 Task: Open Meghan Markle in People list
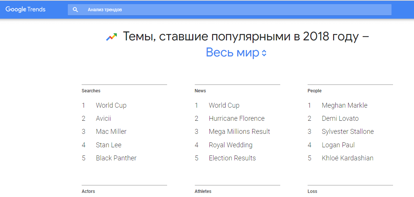[344, 105]
